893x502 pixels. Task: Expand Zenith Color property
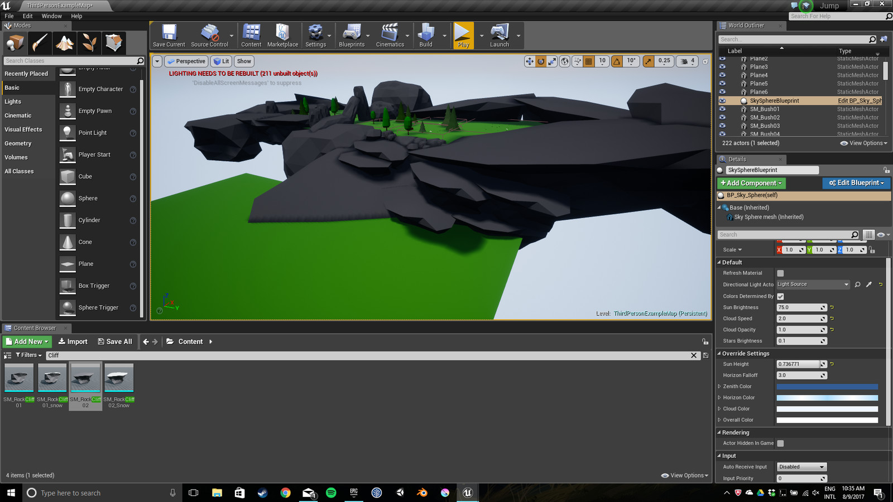point(719,387)
